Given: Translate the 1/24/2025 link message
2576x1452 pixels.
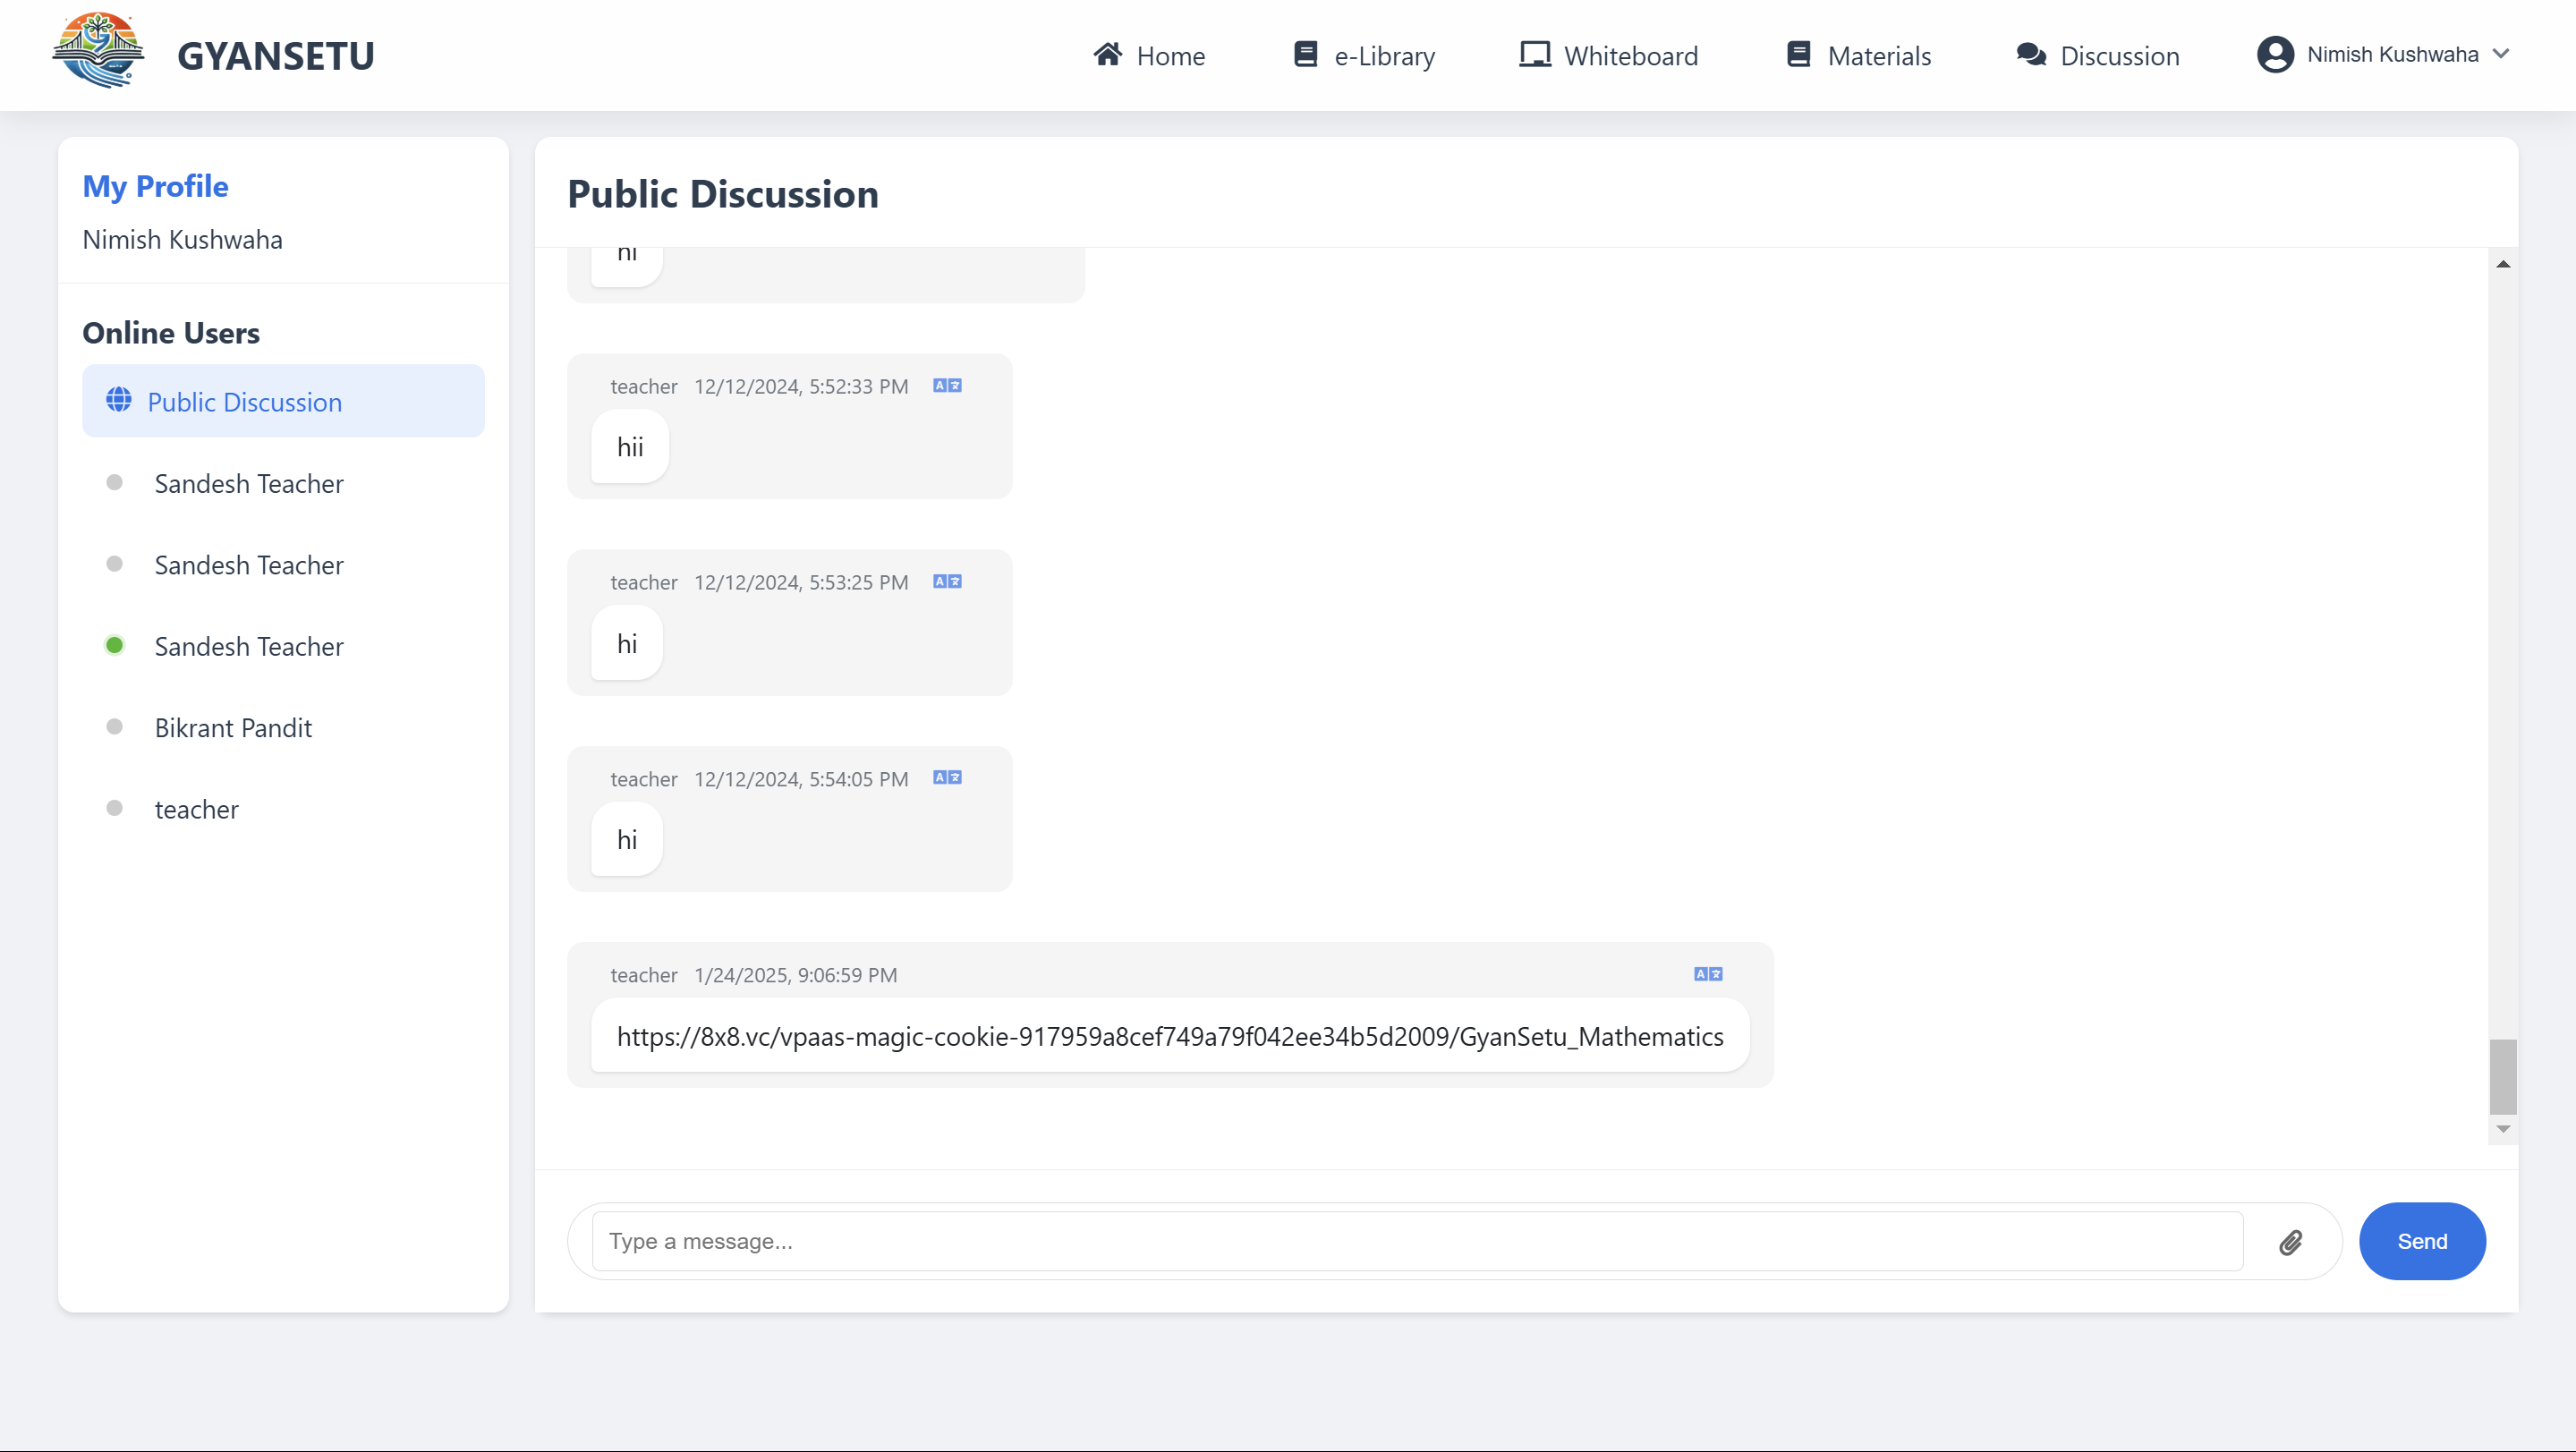Looking at the screenshot, I should [x=1707, y=974].
